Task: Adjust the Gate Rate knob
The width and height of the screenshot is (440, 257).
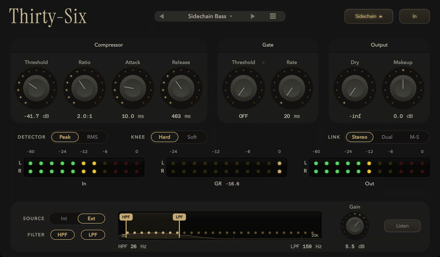Action: tap(292, 88)
